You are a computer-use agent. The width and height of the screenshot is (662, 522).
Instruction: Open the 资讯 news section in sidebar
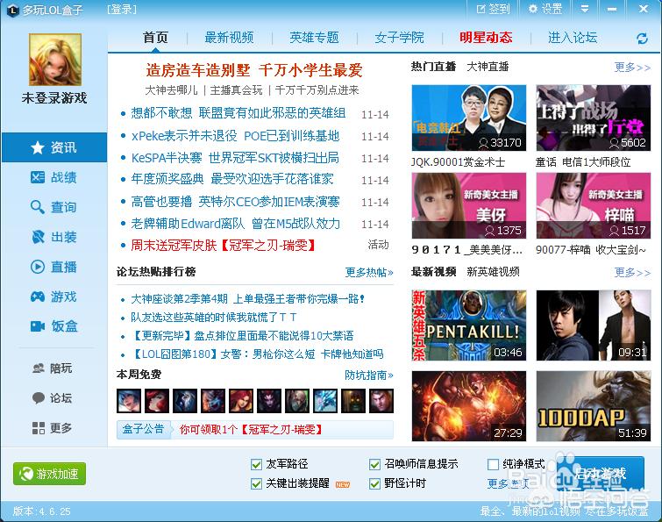point(54,147)
